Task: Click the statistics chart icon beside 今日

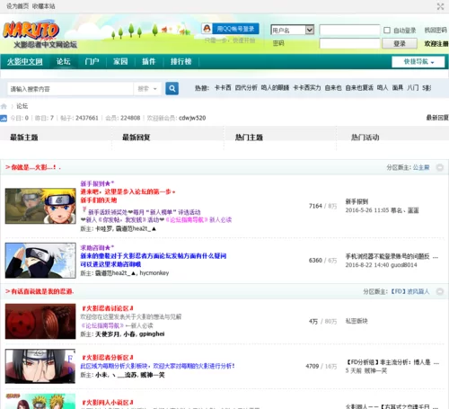Action: tap(4, 118)
